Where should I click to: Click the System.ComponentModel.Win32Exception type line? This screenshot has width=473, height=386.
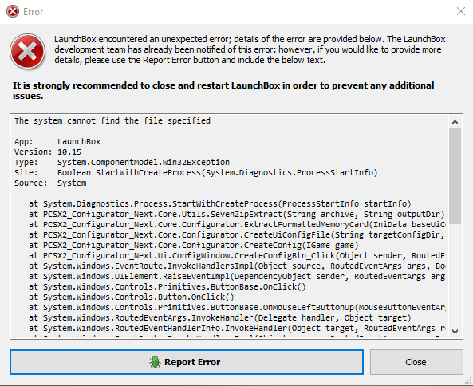pos(122,162)
